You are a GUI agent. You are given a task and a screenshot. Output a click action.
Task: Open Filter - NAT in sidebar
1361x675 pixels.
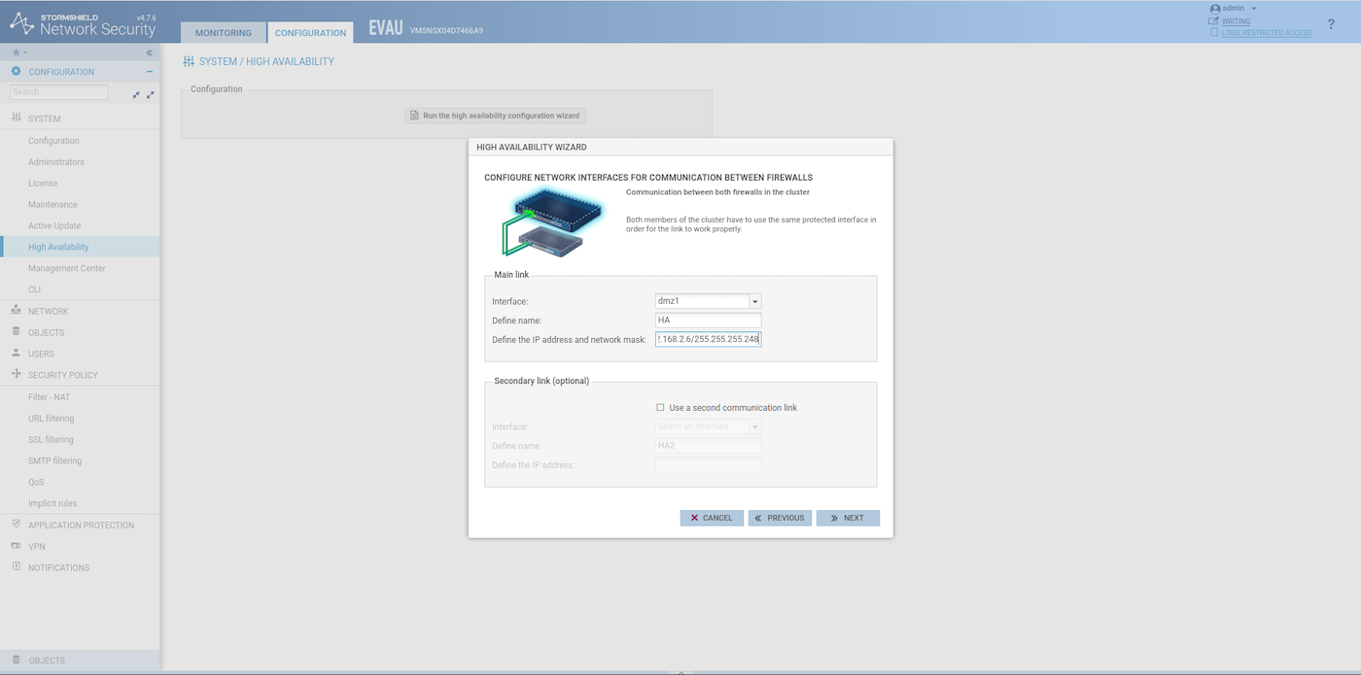click(x=49, y=397)
